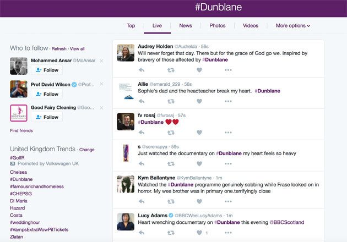The height and width of the screenshot is (242, 347).
Task: Dismiss Mohammed Ansar follow suggestion
Action: [101, 61]
